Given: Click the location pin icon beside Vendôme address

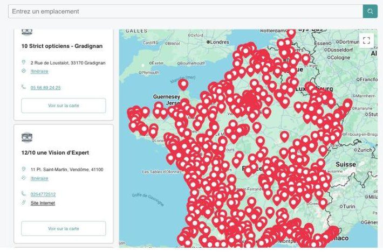Looking at the screenshot, I should click(24, 169).
